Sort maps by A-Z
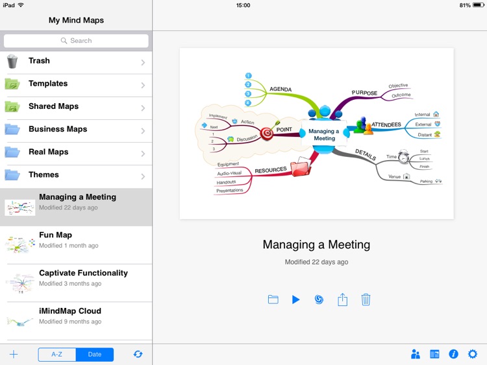The image size is (487, 365). coord(57,354)
